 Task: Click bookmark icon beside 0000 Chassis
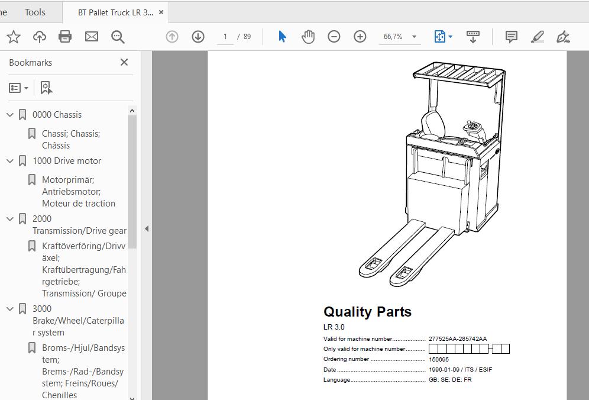22,115
